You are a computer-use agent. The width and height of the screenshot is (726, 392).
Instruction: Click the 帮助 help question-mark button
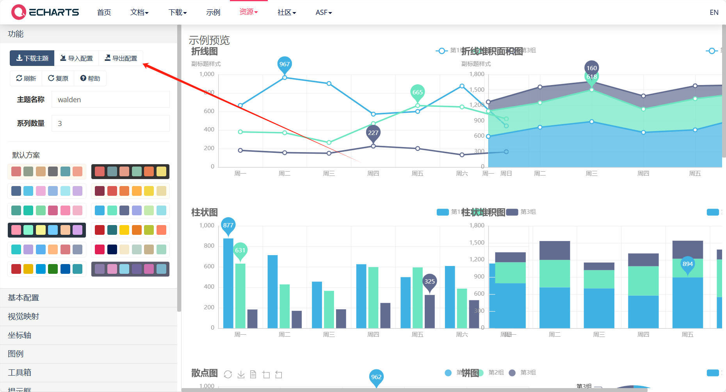coord(90,78)
